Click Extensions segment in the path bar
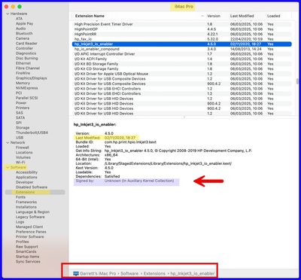The image size is (301, 280). pyautogui.click(x=154, y=273)
